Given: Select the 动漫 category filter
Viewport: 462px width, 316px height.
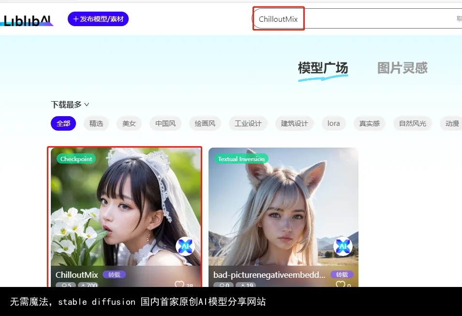Looking at the screenshot, I should (452, 123).
